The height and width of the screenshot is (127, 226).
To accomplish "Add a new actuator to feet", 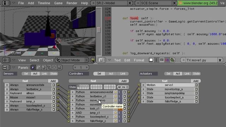I will coord(196,81).
